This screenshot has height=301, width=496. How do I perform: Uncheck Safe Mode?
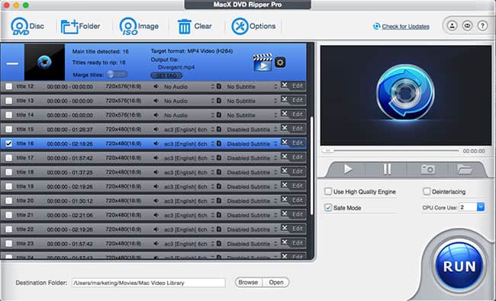click(328, 207)
